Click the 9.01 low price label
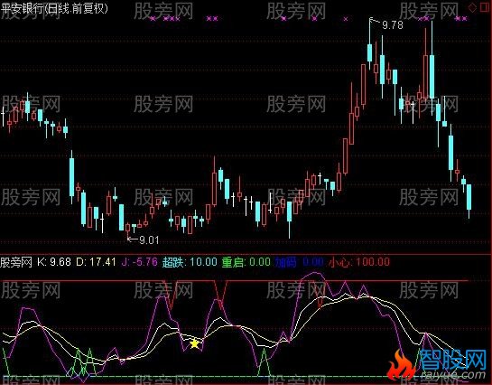Image resolution: width=492 pixels, height=385 pixels. (149, 240)
